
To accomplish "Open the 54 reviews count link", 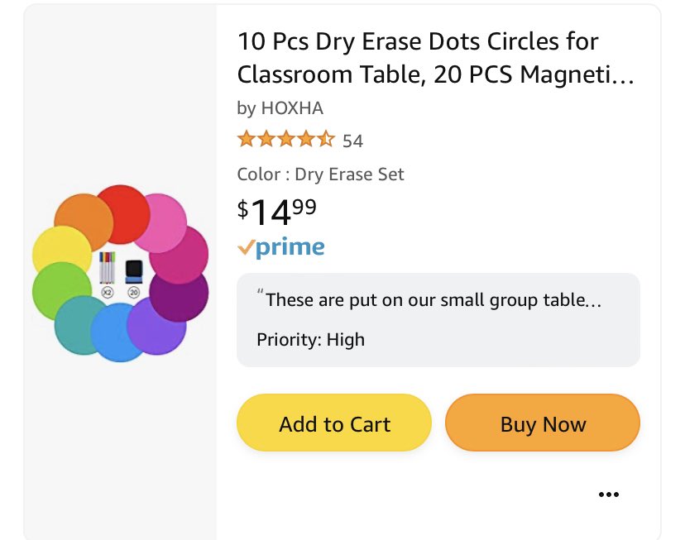I will tap(352, 141).
